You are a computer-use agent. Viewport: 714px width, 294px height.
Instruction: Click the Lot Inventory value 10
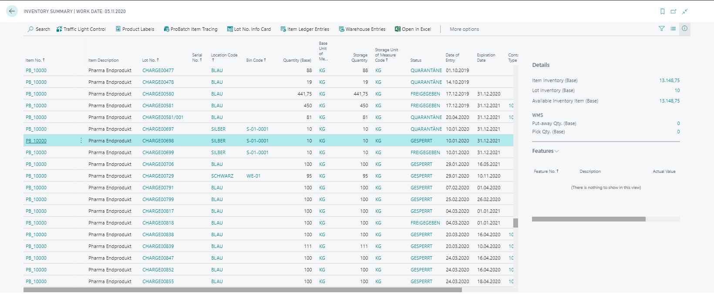[x=677, y=90]
